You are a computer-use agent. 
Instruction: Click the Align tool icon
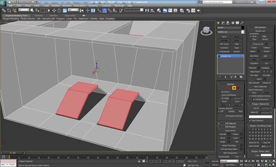[152, 10]
